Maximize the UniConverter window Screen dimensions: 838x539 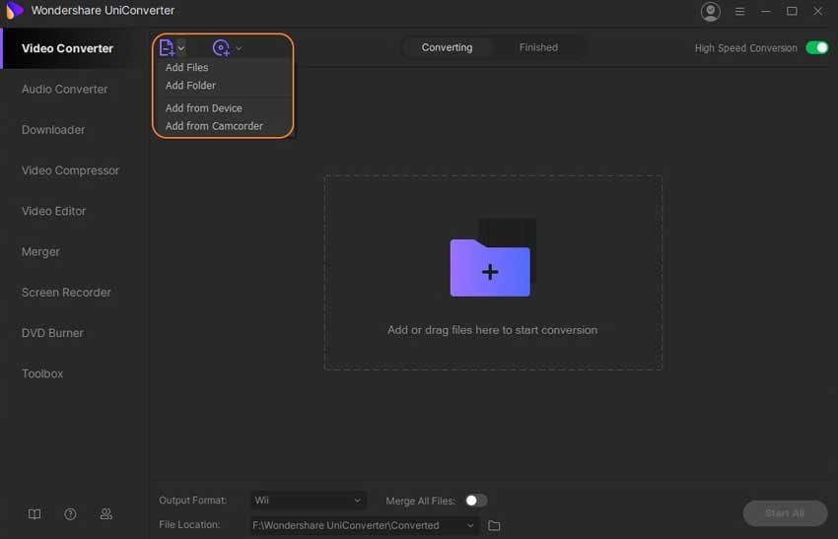pos(792,11)
